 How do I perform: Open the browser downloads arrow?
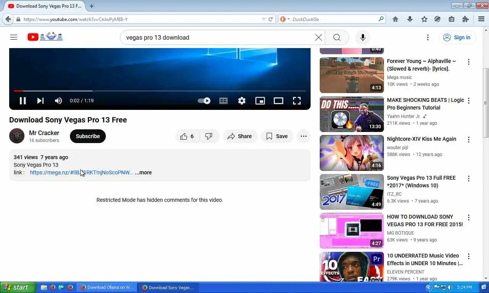tap(410, 19)
